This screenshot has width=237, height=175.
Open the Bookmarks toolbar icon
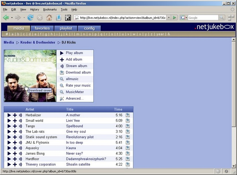(59, 18)
